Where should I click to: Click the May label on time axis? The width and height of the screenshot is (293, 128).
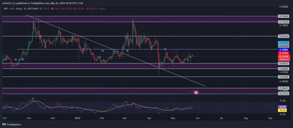coord(173,118)
